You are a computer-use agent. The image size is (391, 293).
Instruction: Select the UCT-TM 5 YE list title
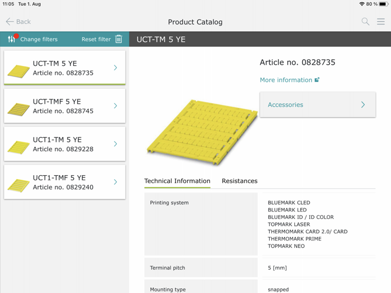(x=55, y=64)
